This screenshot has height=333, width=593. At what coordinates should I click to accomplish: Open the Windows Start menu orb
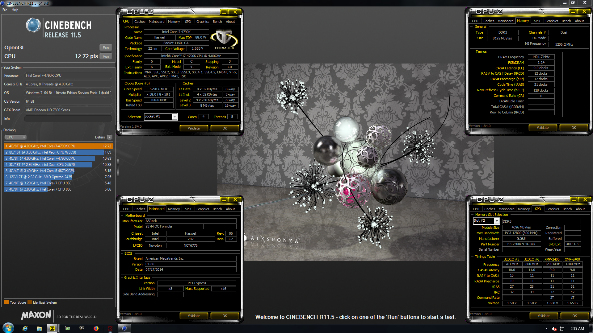(8, 328)
